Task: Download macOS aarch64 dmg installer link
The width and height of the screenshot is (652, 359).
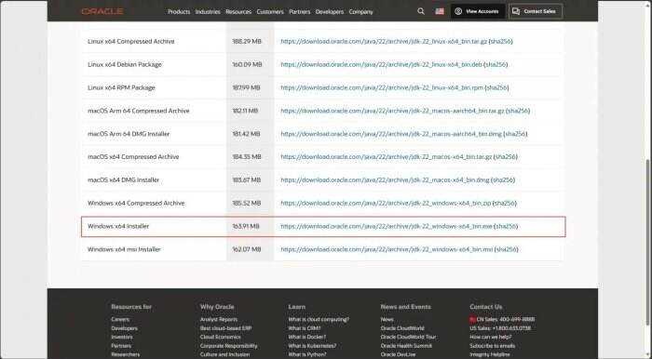Action: [x=391, y=134]
